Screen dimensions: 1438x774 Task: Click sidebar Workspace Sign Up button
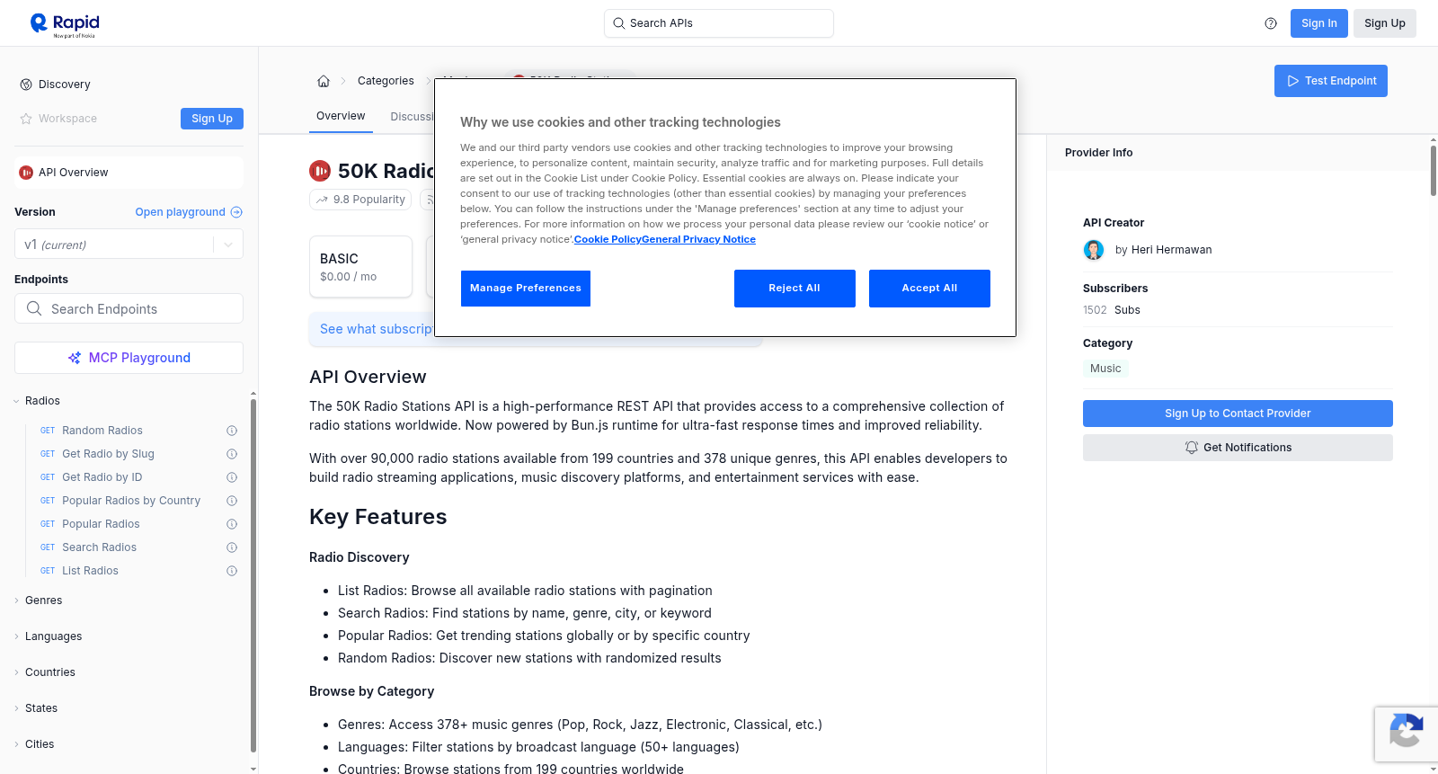pos(212,119)
